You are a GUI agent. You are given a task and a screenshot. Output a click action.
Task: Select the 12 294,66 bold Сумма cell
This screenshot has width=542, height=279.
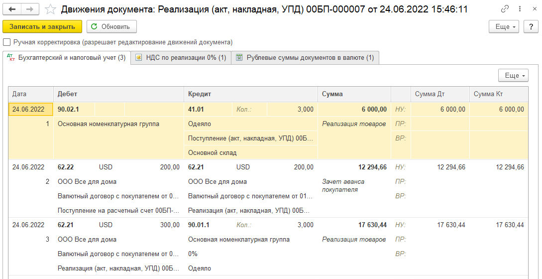pos(354,167)
